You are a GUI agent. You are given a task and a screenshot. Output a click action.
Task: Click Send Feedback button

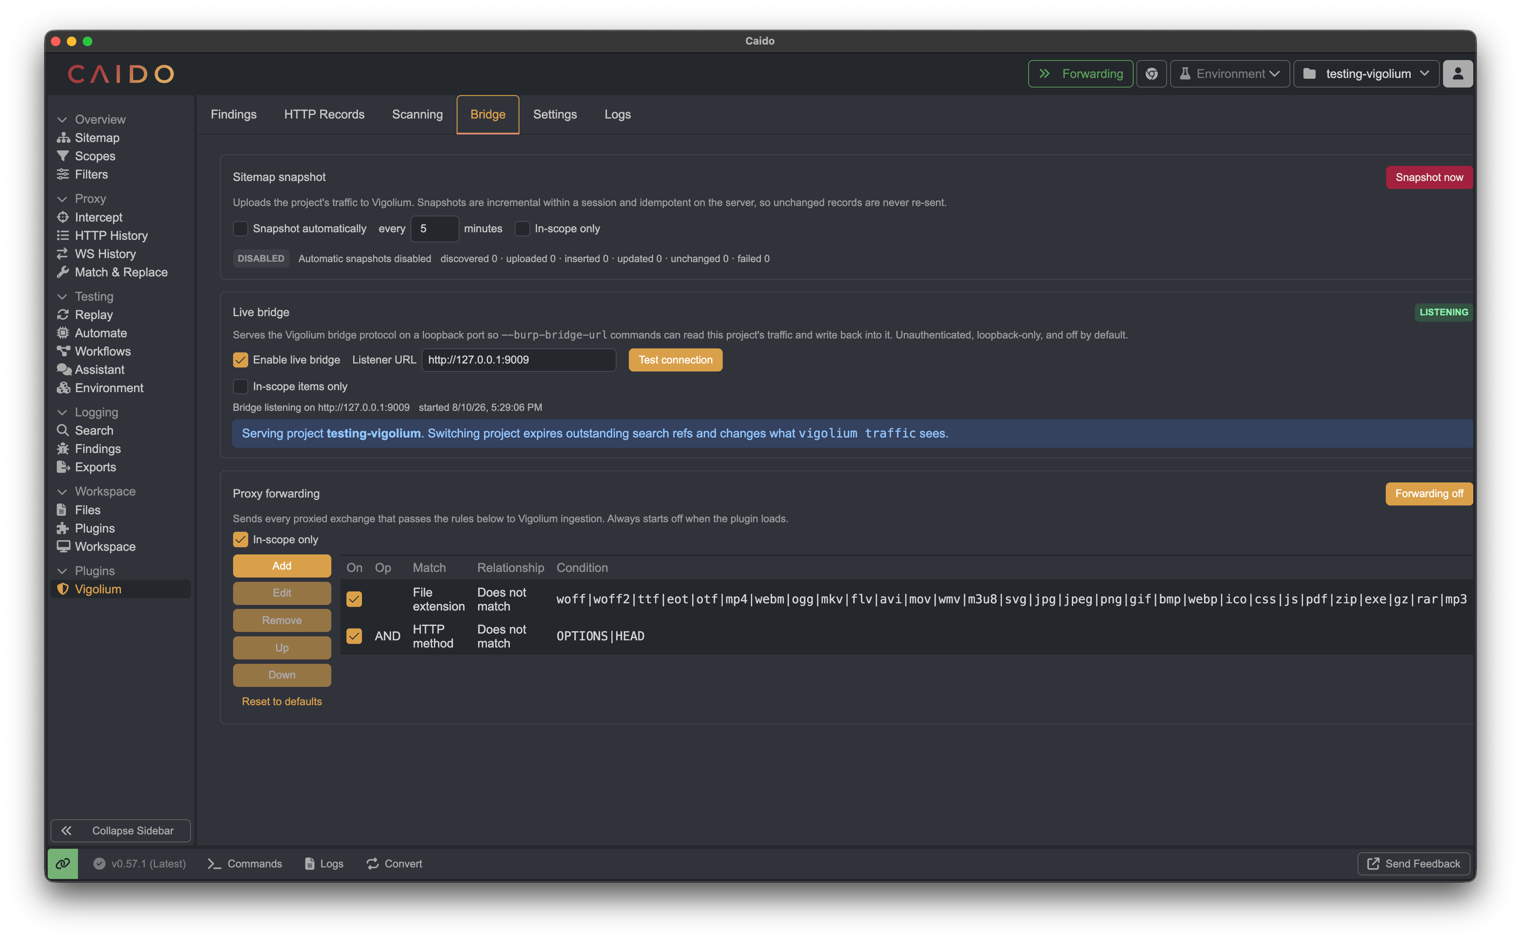pos(1413,864)
